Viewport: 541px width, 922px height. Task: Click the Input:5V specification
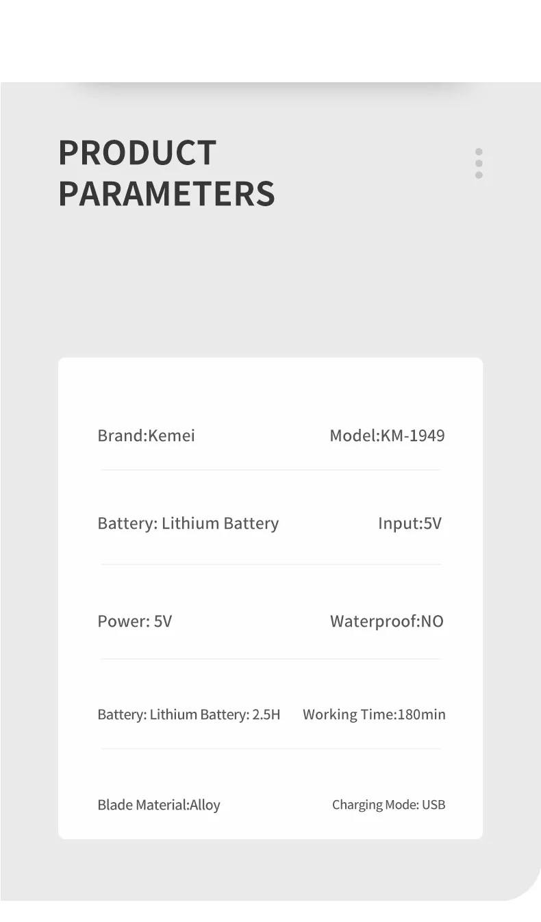coord(410,523)
